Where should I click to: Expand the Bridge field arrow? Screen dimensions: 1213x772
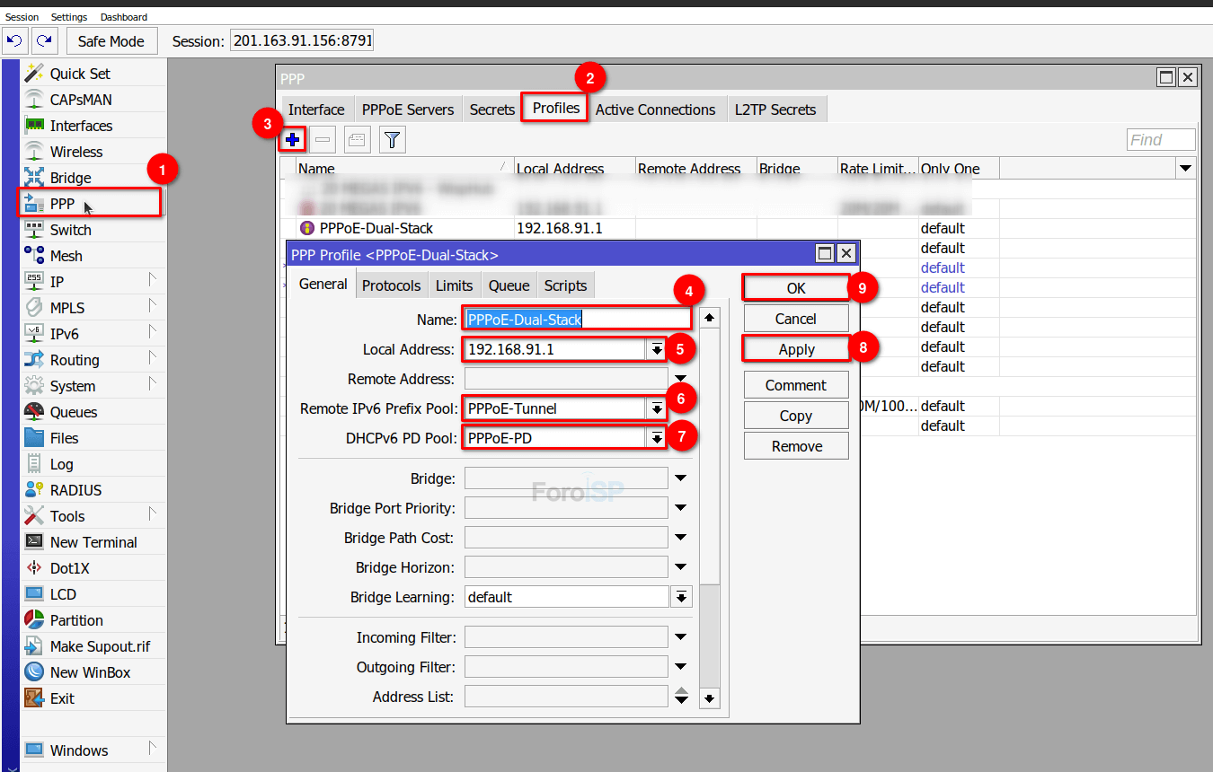click(680, 478)
